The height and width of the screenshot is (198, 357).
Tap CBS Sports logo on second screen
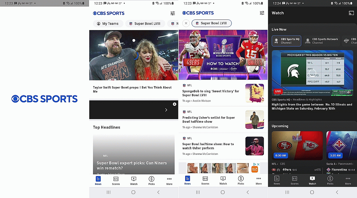point(109,13)
